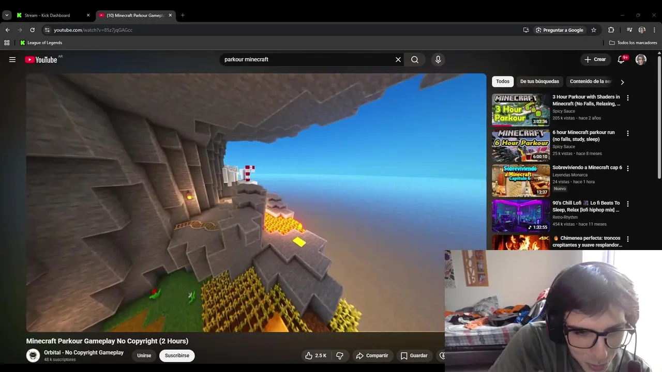
Task: Open the YouTube account avatar menu
Action: point(641,59)
